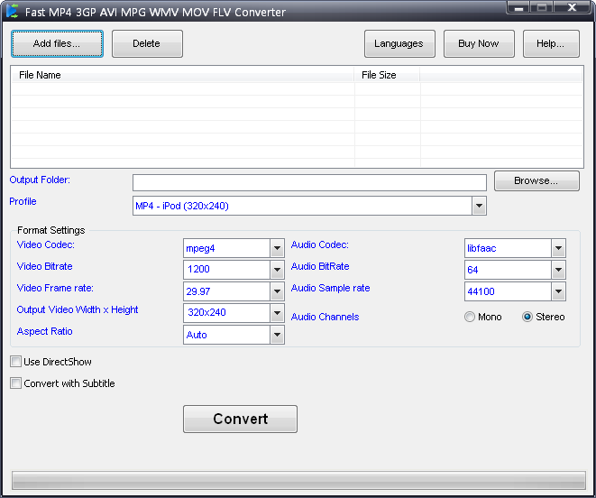Start conversion with the Convert button
This screenshot has width=596, height=498.
240,419
